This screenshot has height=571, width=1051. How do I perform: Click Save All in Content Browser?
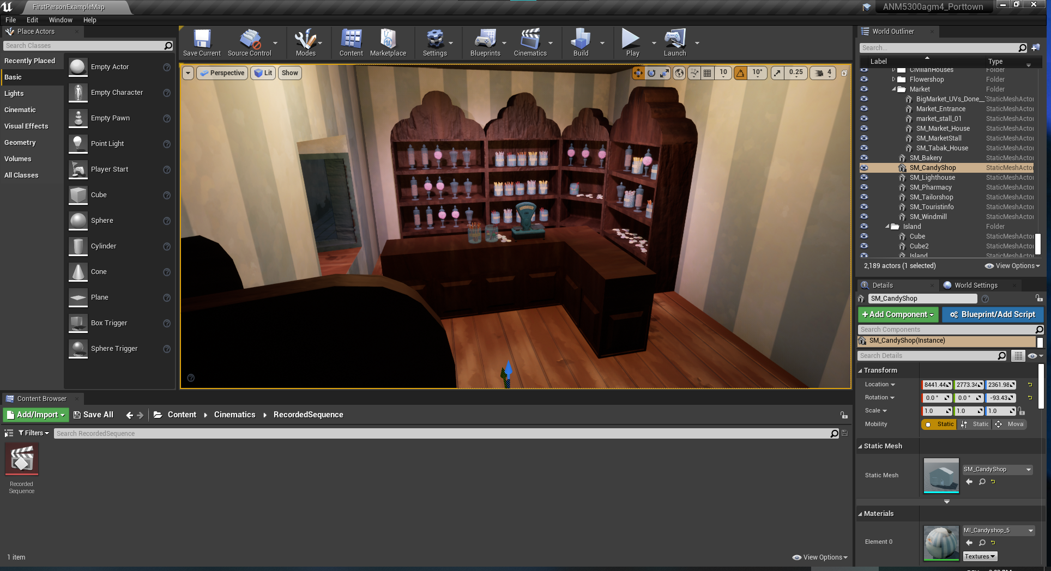coord(93,415)
